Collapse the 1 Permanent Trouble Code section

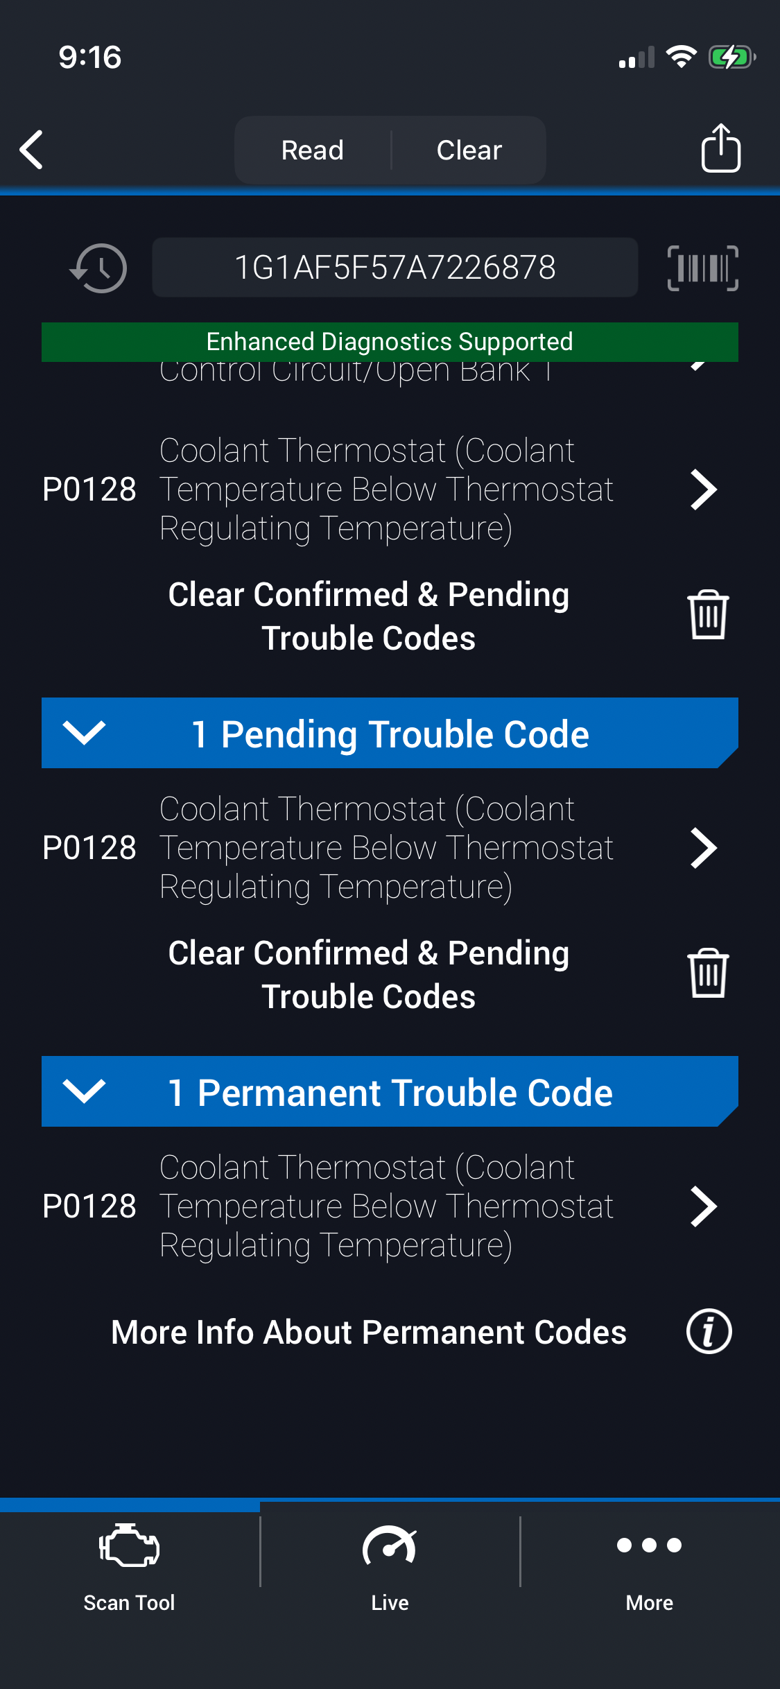[x=84, y=1091]
